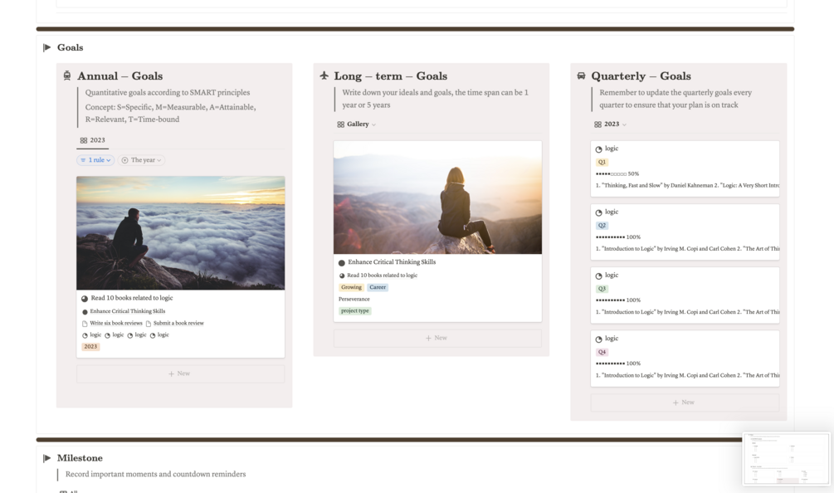This screenshot has width=834, height=493.
Task: Click page icon next to Submit a book review
Action: pyautogui.click(x=149, y=324)
